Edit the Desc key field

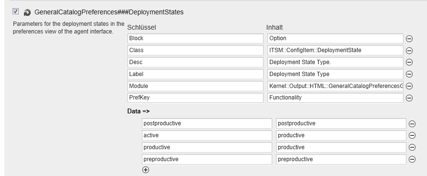coord(196,62)
